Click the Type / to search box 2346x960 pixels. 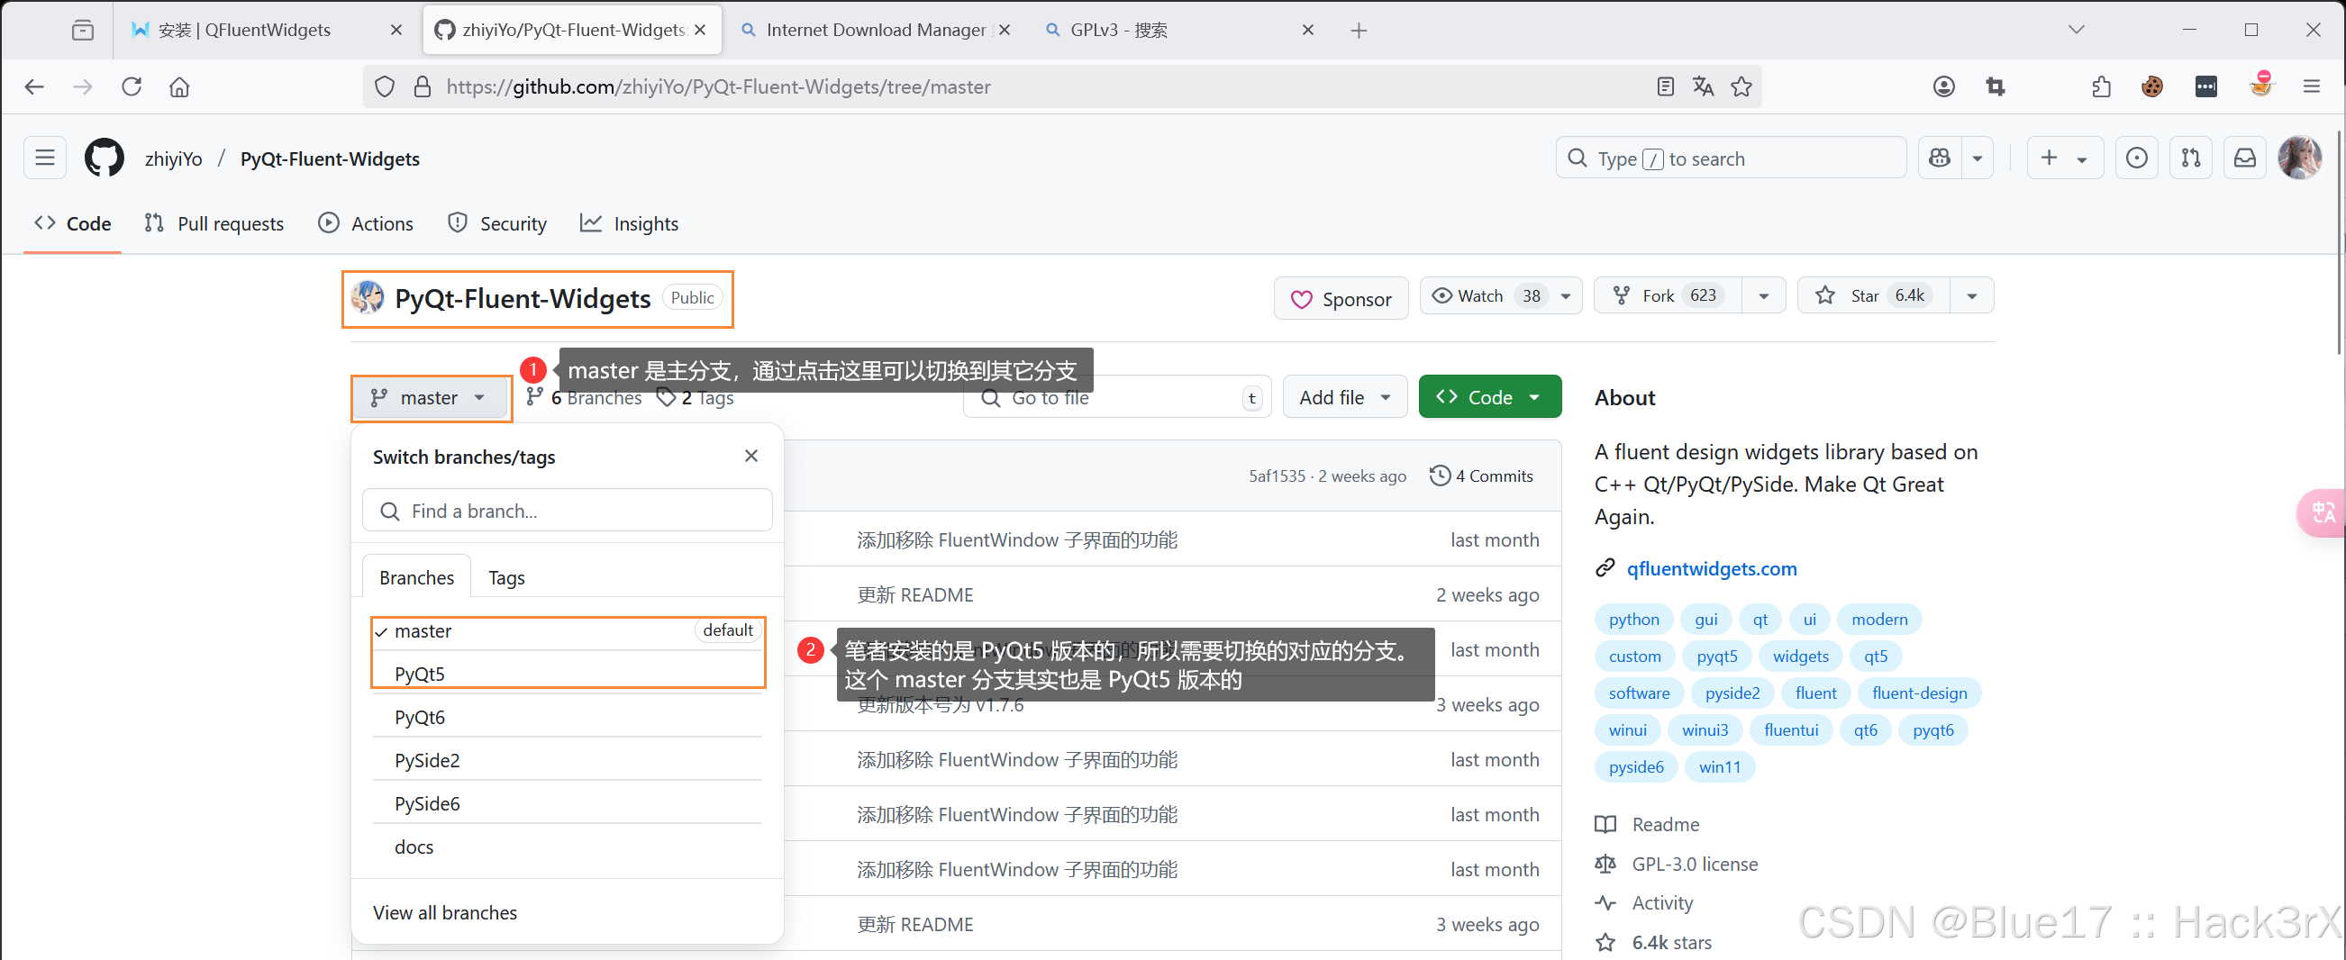click(x=1731, y=158)
